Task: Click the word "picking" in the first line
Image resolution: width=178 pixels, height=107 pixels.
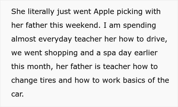Action: (x=129, y=12)
